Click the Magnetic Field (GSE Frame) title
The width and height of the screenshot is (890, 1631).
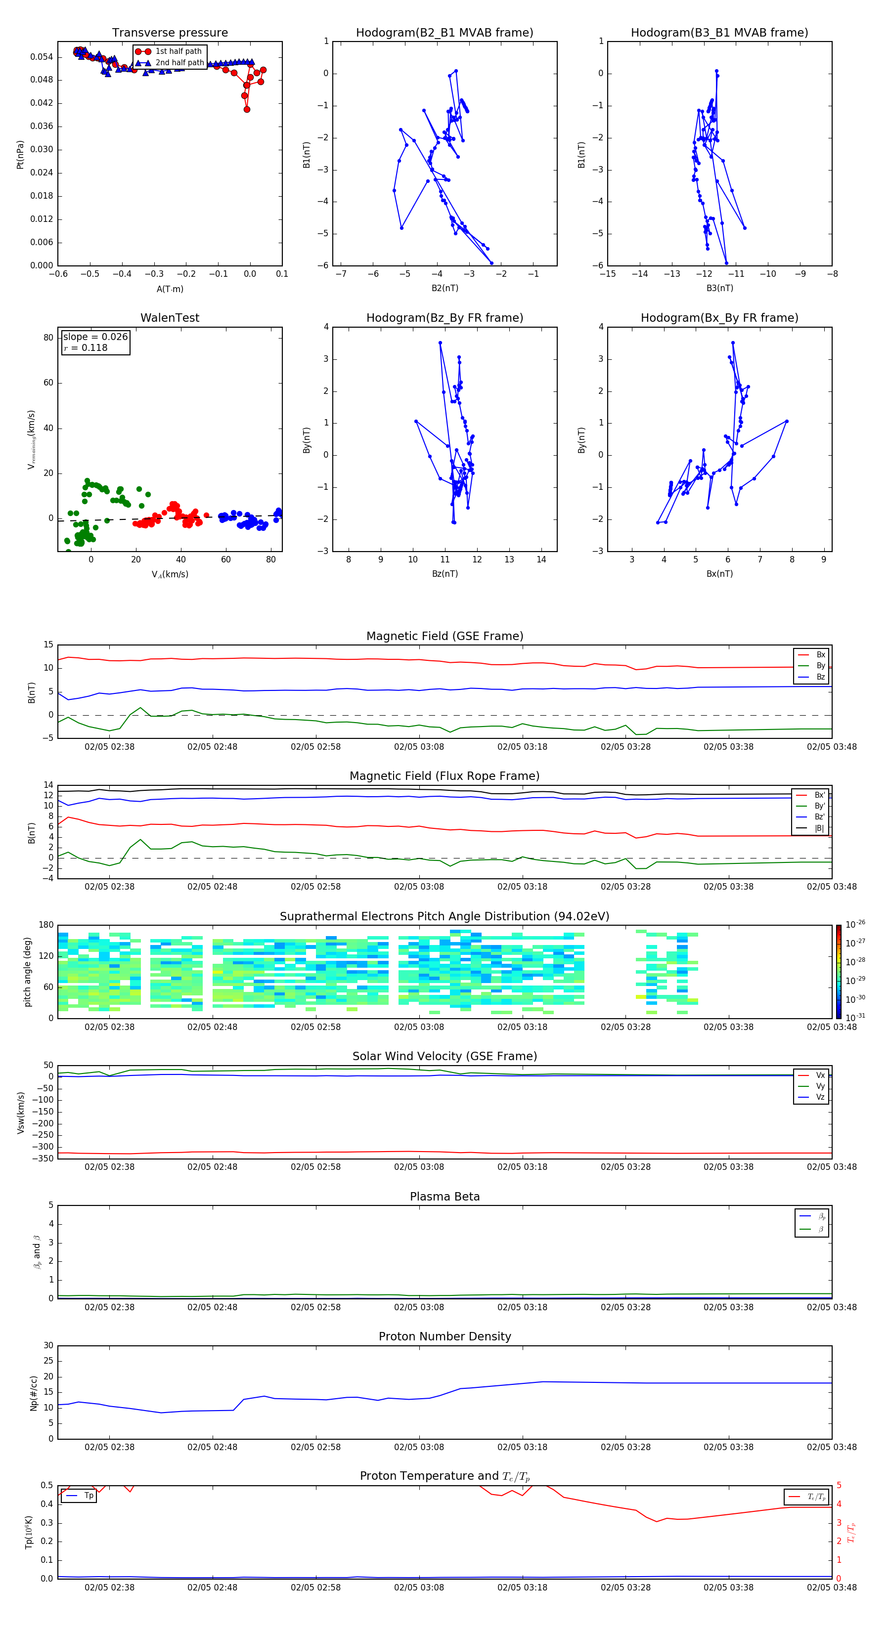[x=445, y=636]
